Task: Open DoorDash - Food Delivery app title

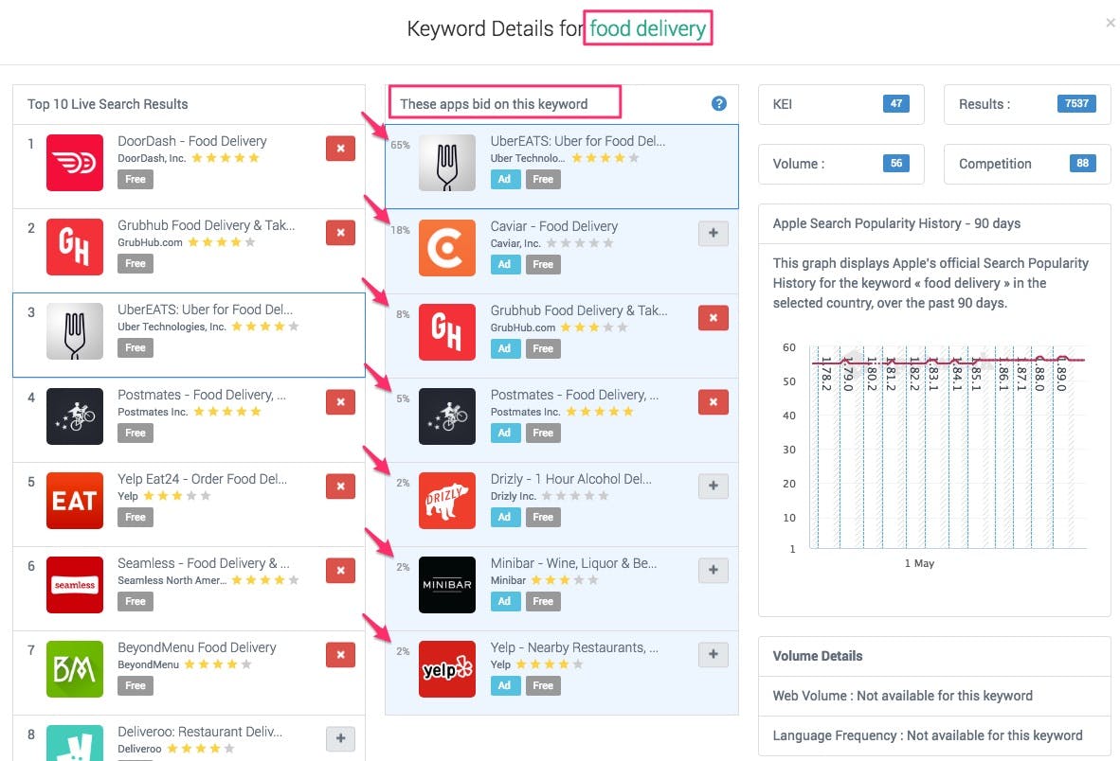Action: point(192,141)
